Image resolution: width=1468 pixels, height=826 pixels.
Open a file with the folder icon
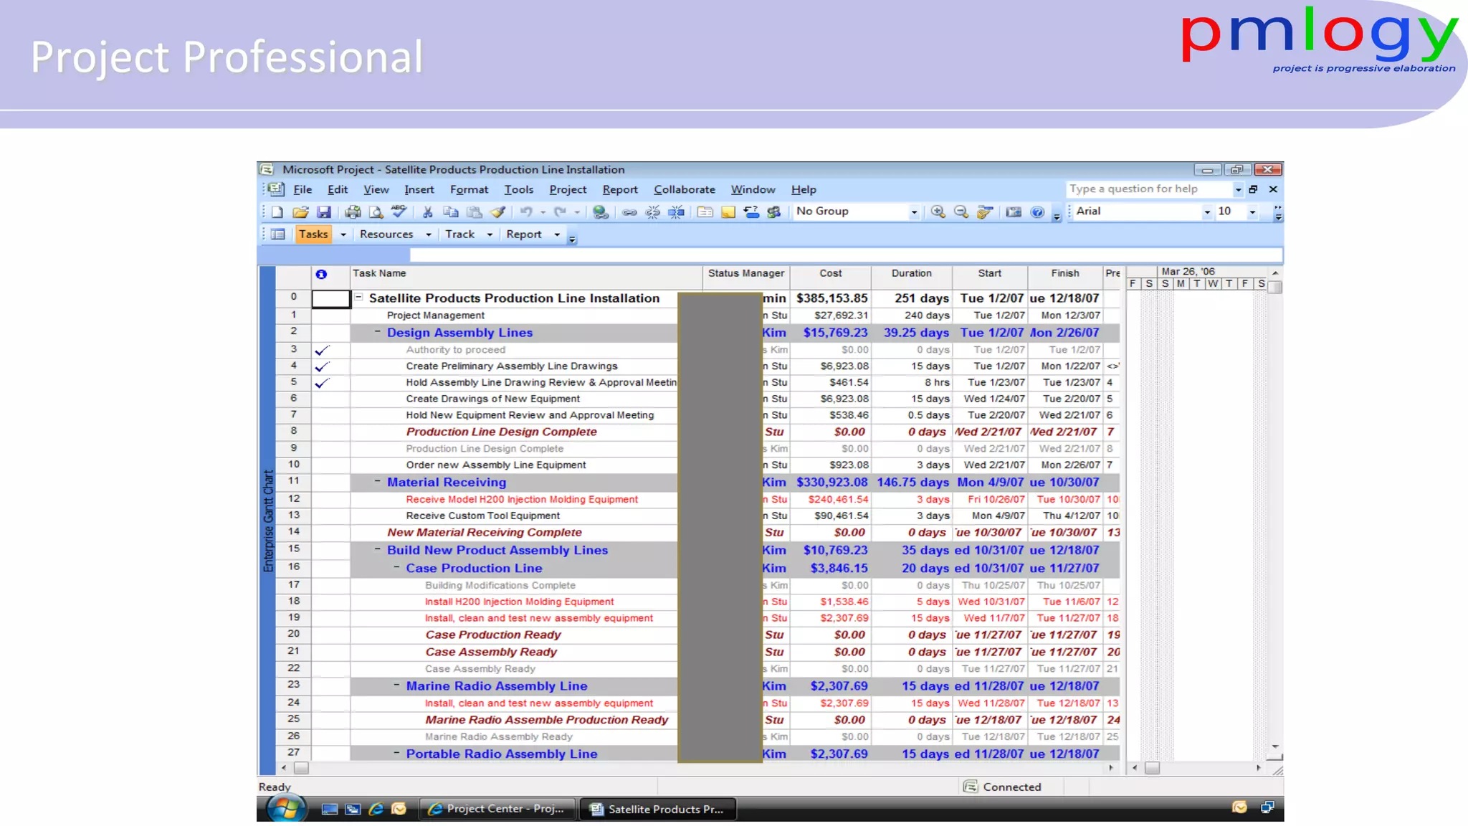point(300,212)
